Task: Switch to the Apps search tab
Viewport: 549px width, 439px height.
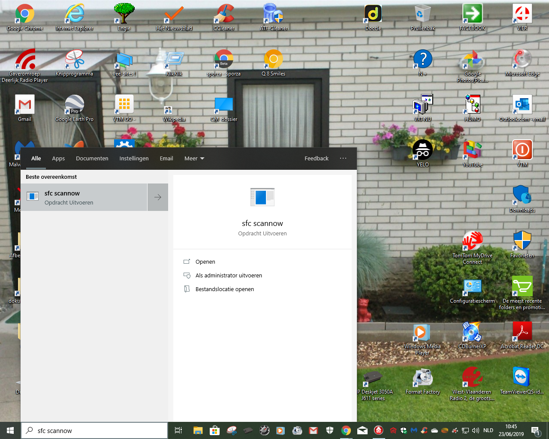Action: [58, 159]
